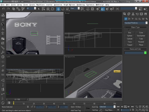Screen dimensions: 149x112
Task: Collapse the Object Type rollout
Action: click(x=135, y=27)
